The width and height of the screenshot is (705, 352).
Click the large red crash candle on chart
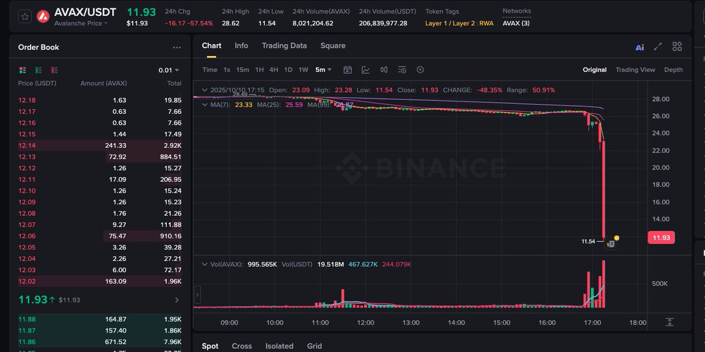click(603, 189)
